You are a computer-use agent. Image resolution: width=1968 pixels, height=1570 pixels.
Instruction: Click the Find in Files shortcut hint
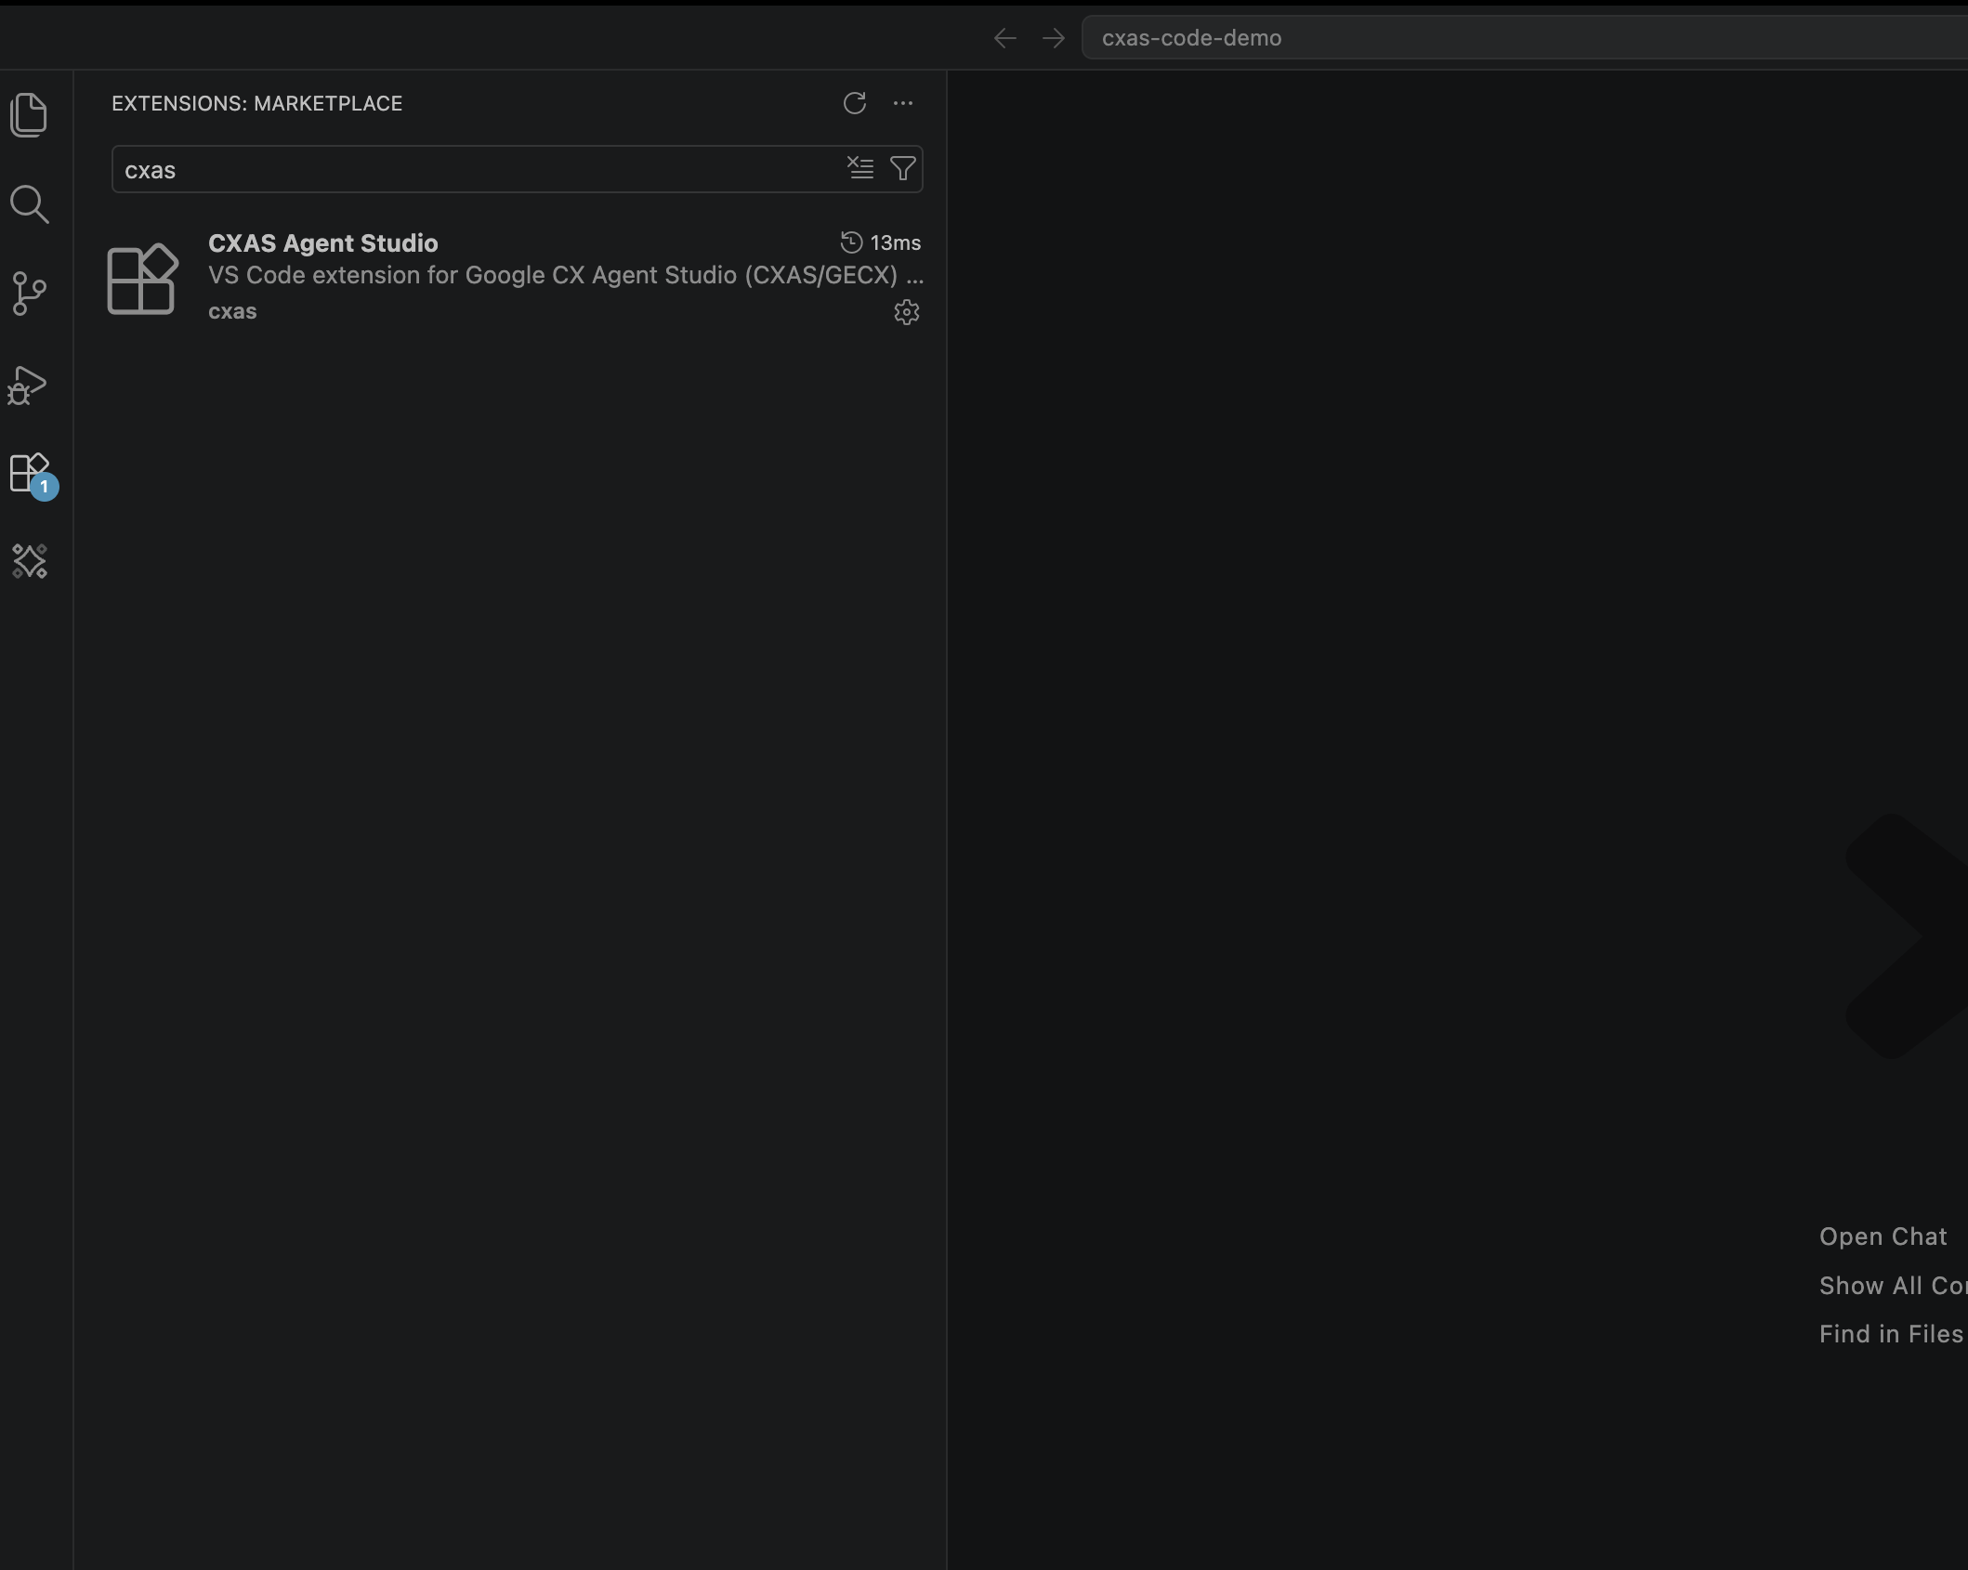[1891, 1334]
